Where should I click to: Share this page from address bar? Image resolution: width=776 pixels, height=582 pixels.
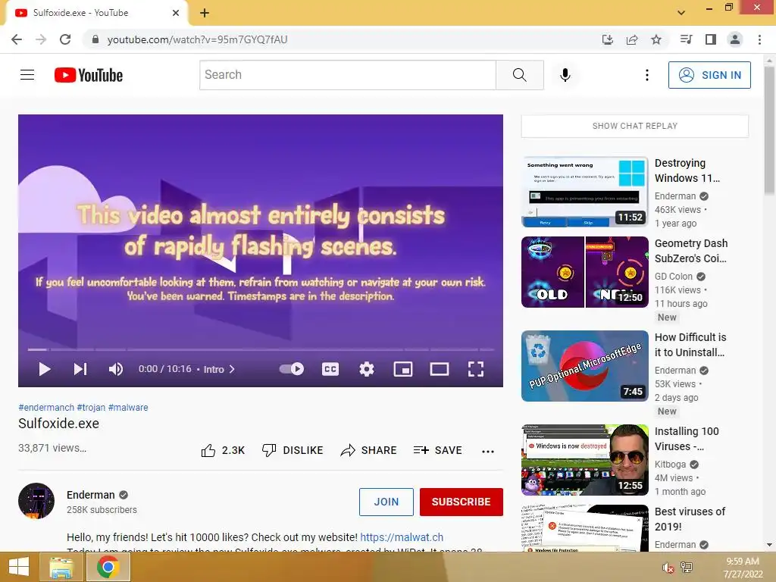[x=632, y=39]
